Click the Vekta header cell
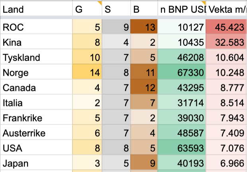Viewport: 247px width, 172px height. pyautogui.click(x=226, y=10)
